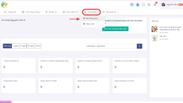Viewport: 183px width, 103px height.
Task: Click the PRO badge beside username
Action: pyautogui.click(x=181, y=5)
